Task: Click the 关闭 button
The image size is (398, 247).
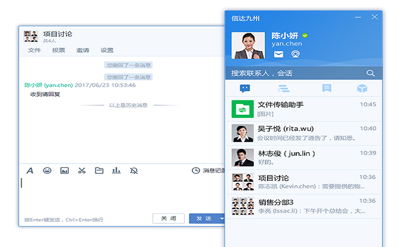Action: (168, 218)
